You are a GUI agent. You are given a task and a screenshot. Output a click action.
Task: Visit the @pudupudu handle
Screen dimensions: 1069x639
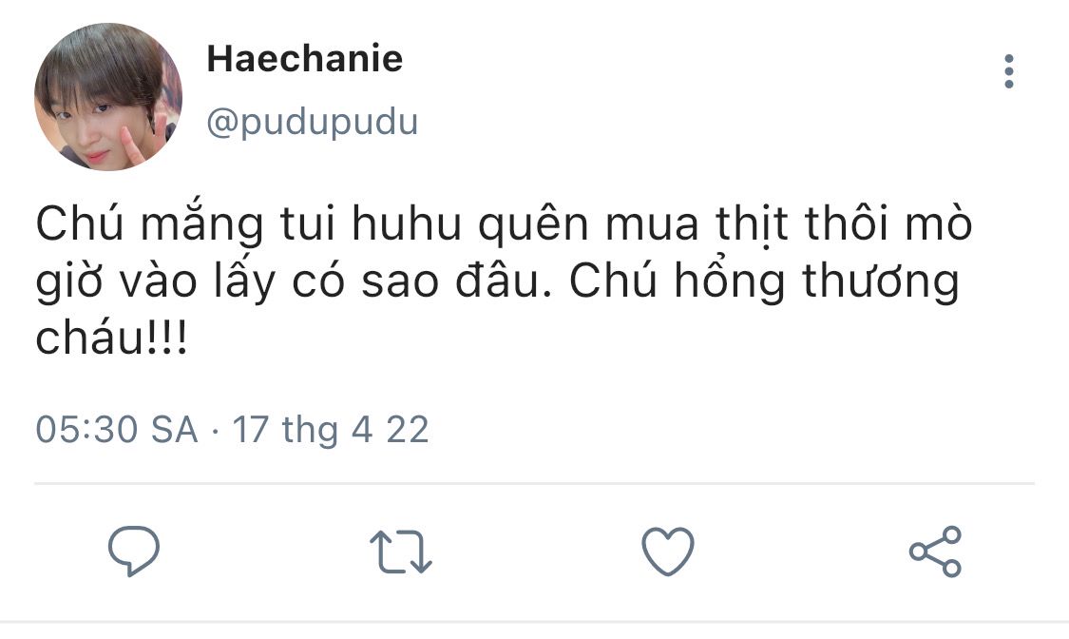313,123
